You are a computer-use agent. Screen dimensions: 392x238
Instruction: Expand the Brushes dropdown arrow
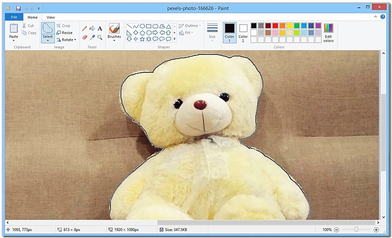[114, 40]
